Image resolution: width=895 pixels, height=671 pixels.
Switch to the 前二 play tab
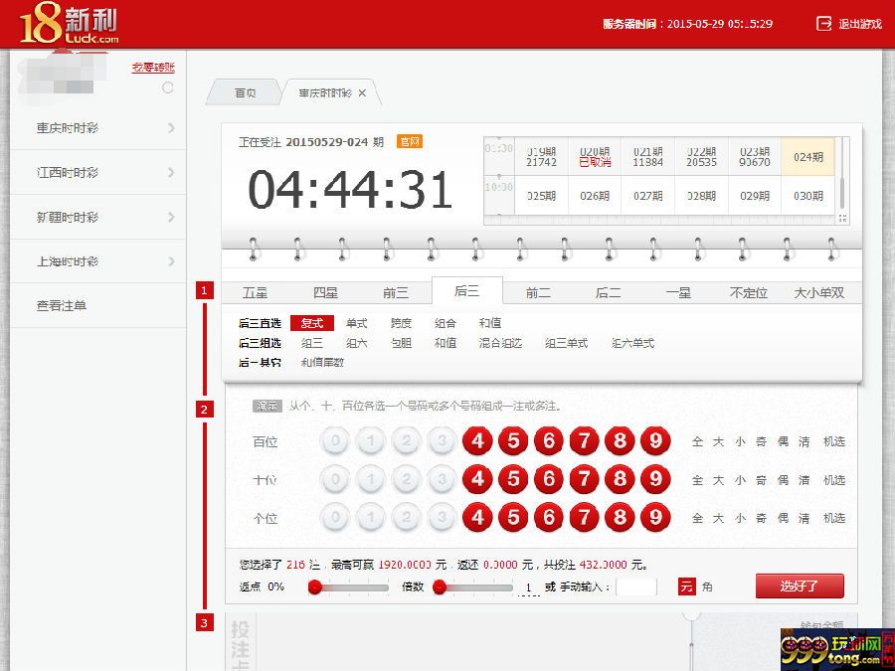[x=538, y=292]
